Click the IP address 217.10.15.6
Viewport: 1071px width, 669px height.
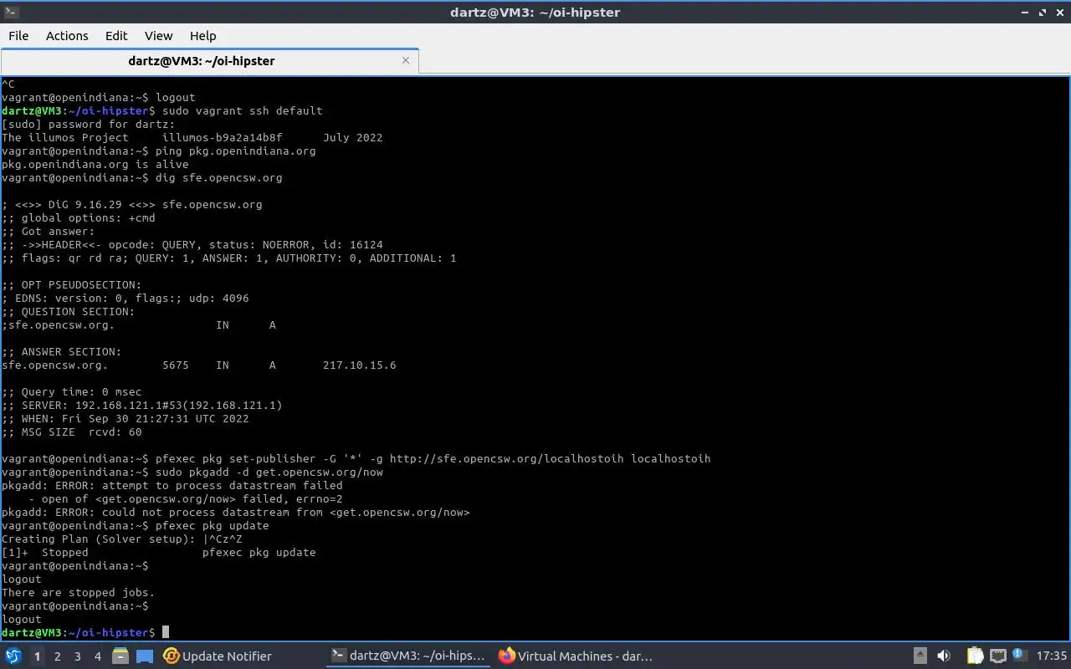tap(360, 365)
